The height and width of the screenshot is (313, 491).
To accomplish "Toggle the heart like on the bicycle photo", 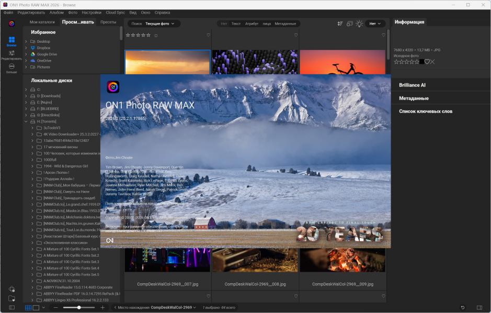I will click(x=384, y=35).
